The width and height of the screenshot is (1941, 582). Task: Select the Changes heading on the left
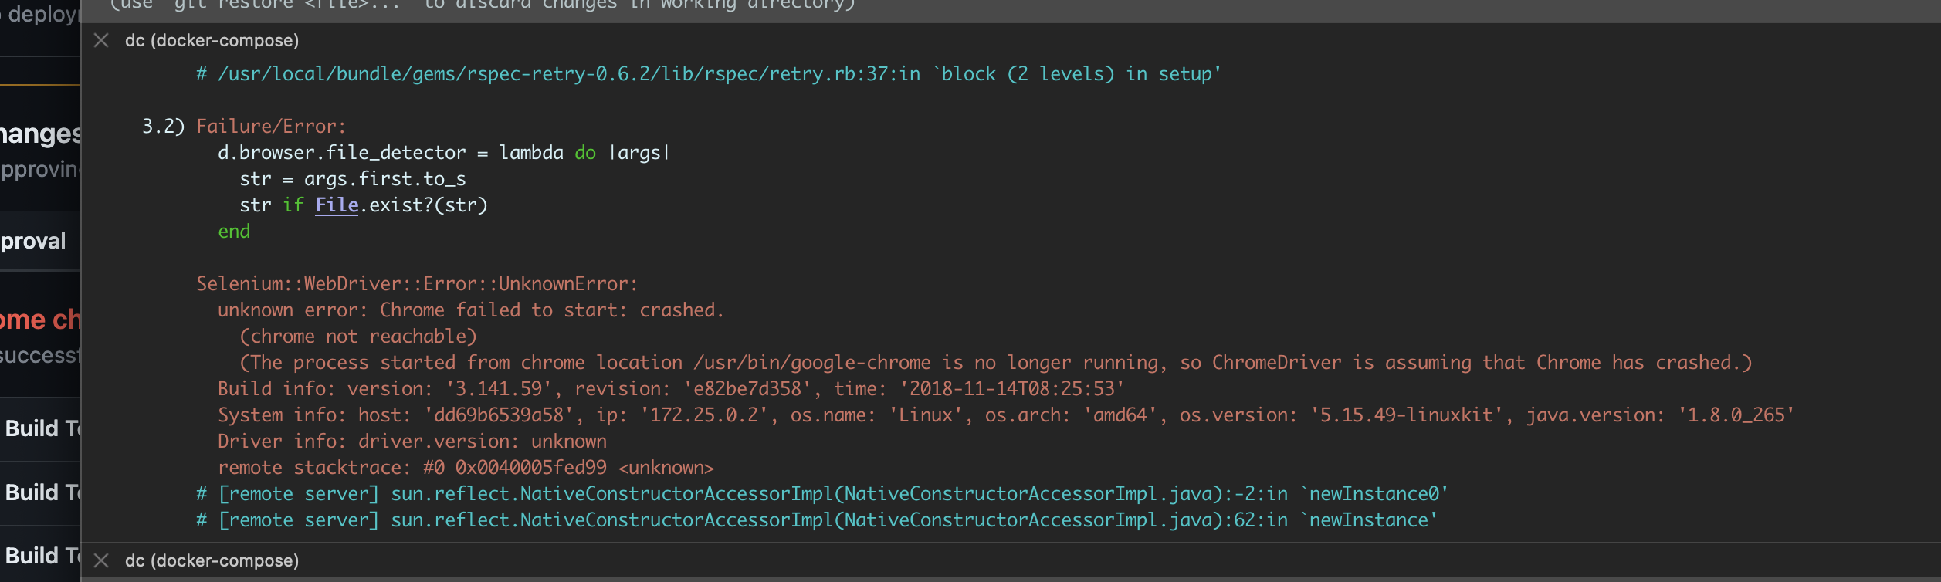37,133
